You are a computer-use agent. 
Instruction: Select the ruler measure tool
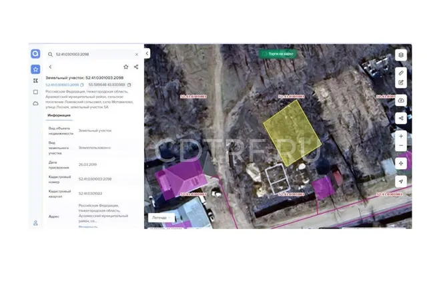401,73
